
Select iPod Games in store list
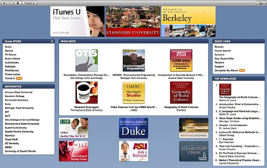[x=12, y=70]
